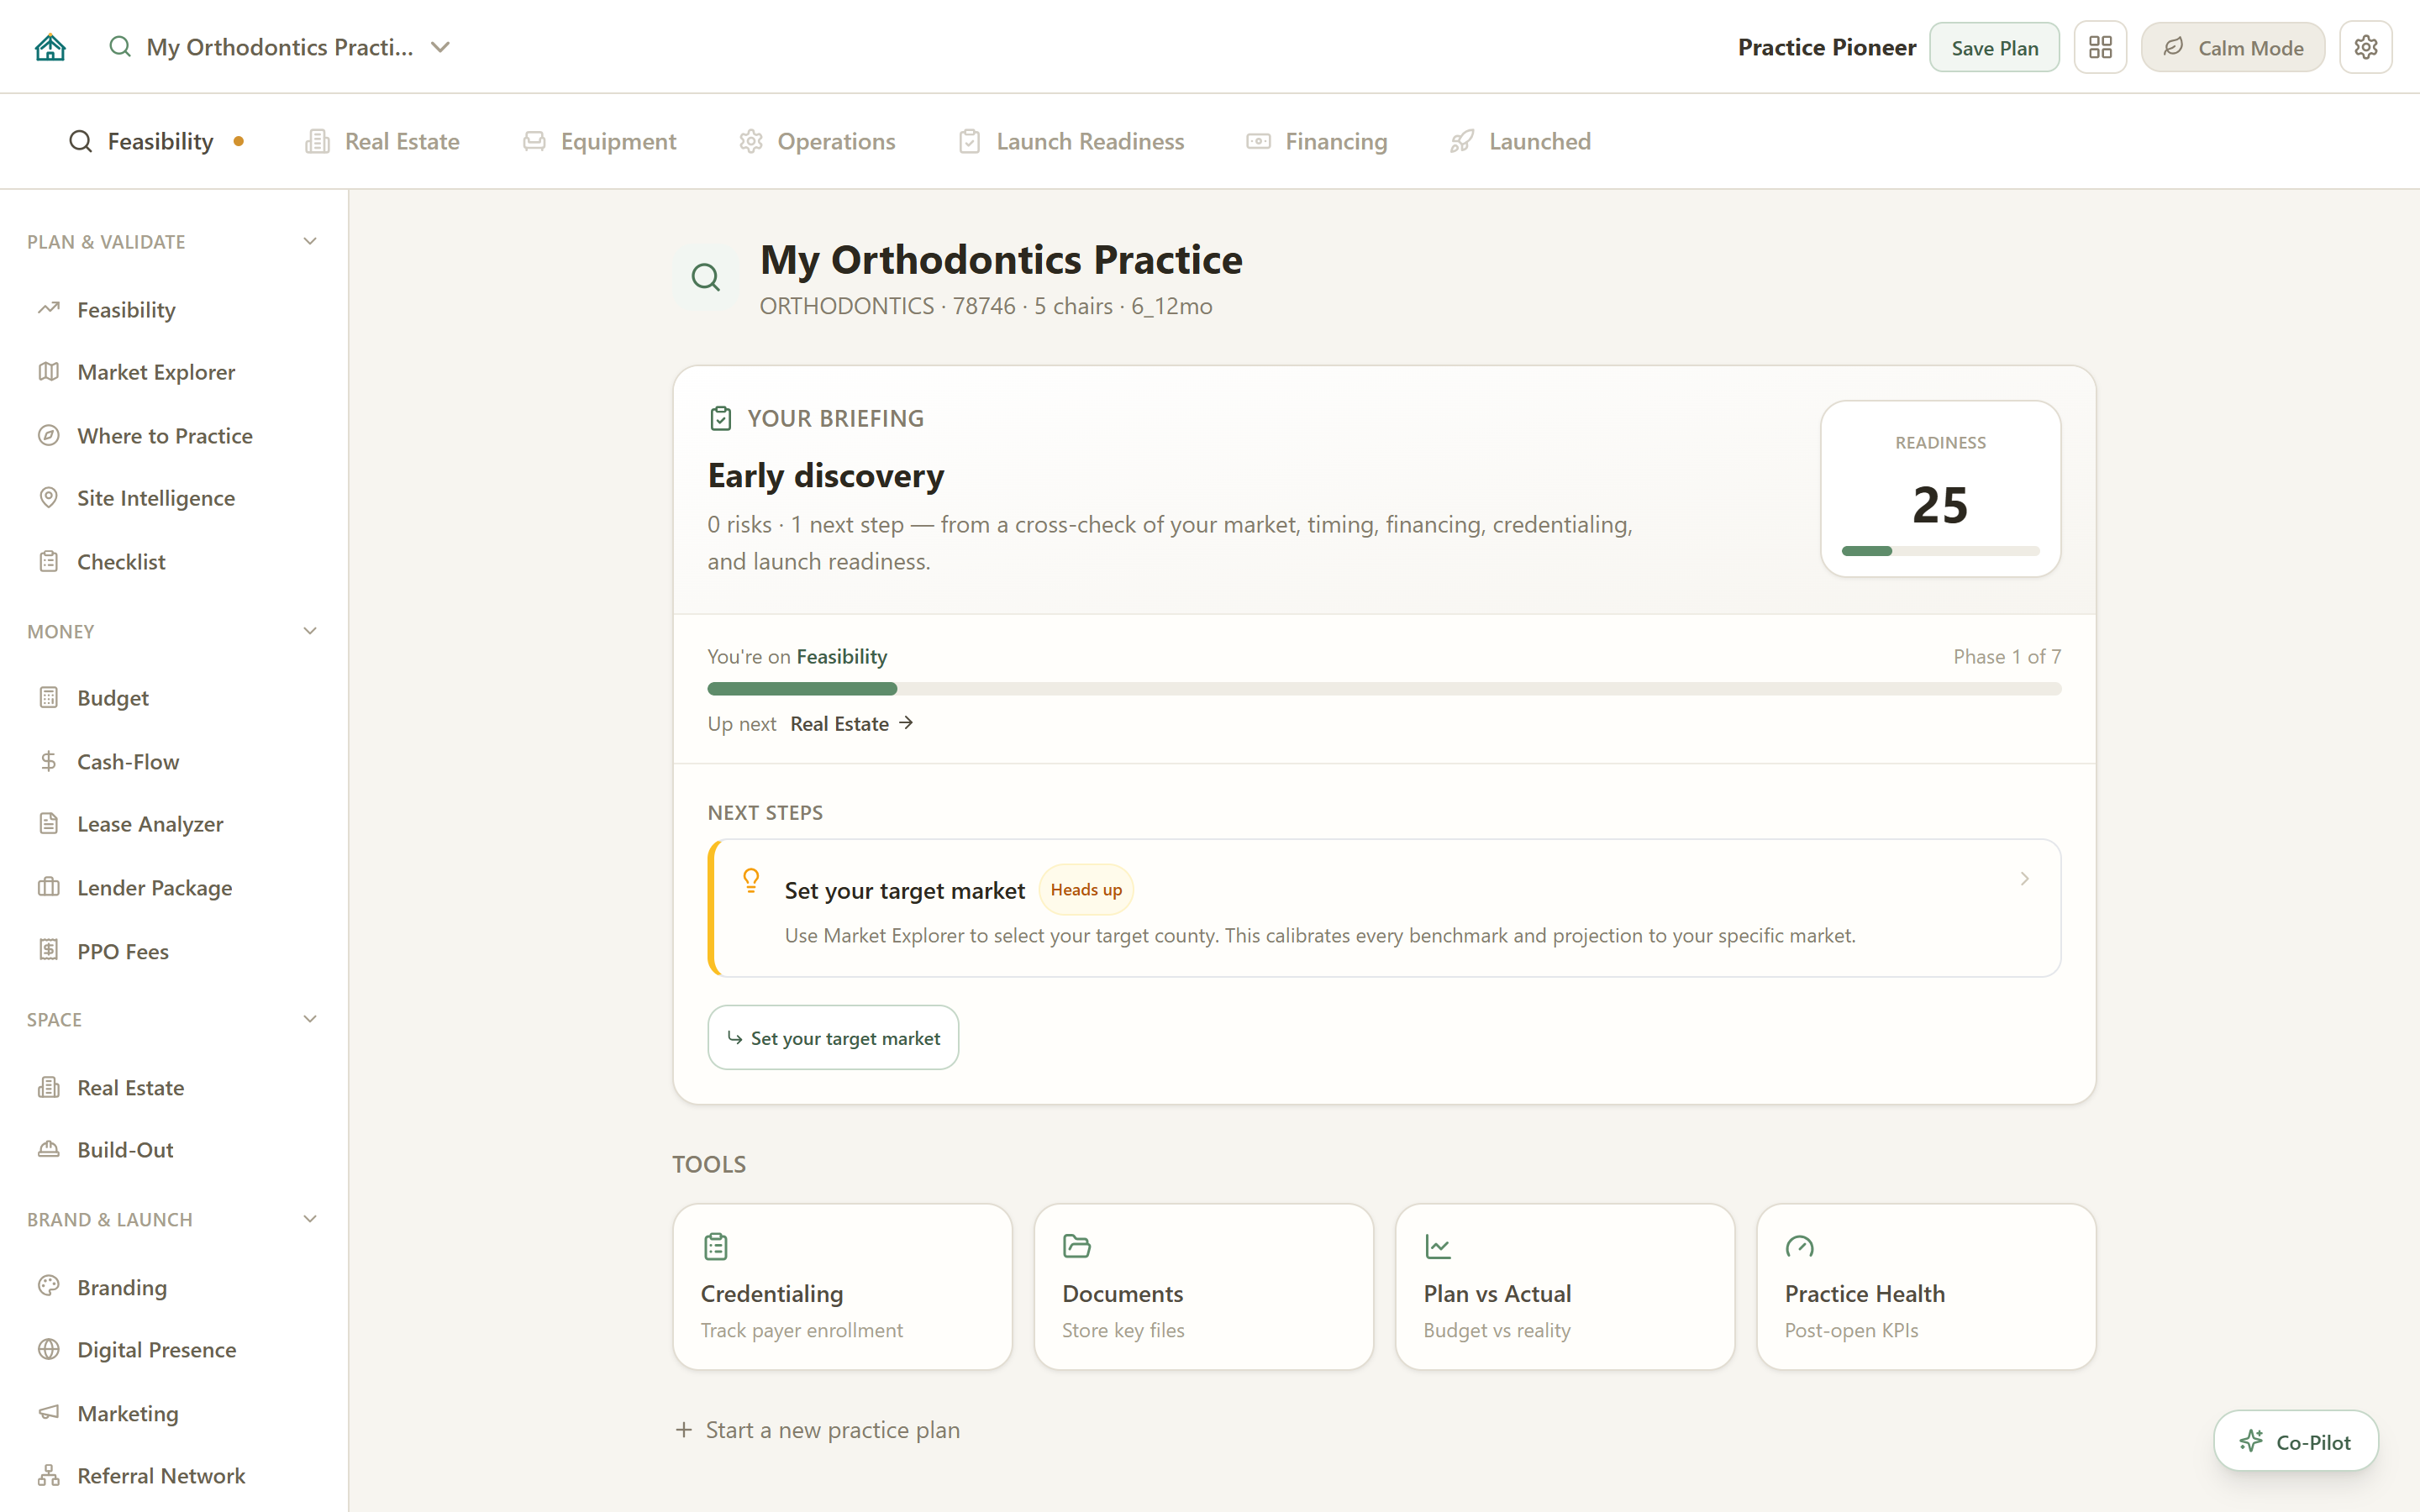Open the Practice Health tool card

click(1926, 1287)
